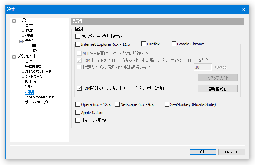Select 通知 in the tree
Screen dimensions: 255x165
pos(29,35)
